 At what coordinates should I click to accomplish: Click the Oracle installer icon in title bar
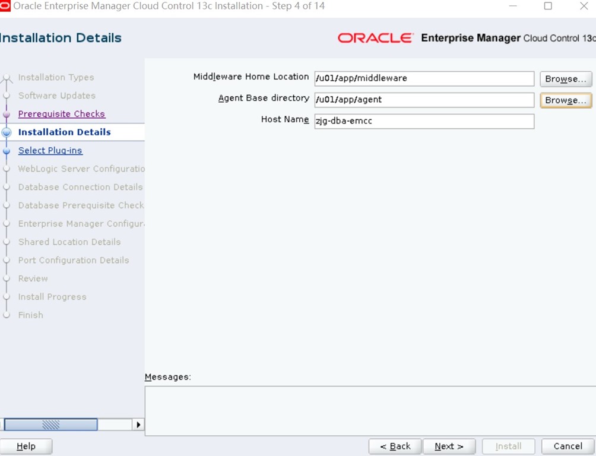click(x=5, y=6)
